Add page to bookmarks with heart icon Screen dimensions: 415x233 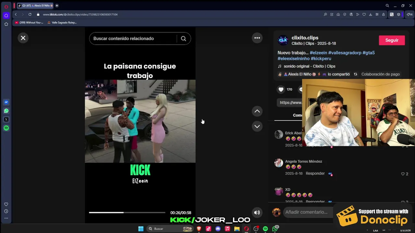pyautogui.click(x=364, y=14)
